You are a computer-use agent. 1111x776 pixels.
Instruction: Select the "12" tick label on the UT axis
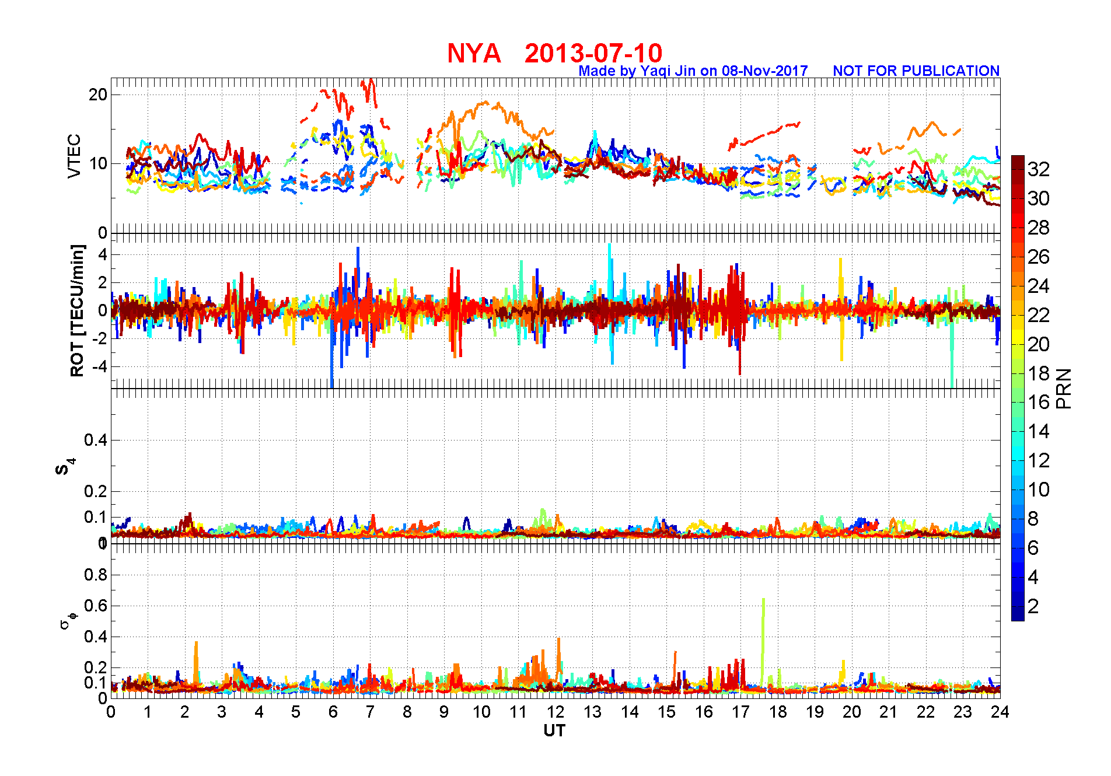pos(555,712)
